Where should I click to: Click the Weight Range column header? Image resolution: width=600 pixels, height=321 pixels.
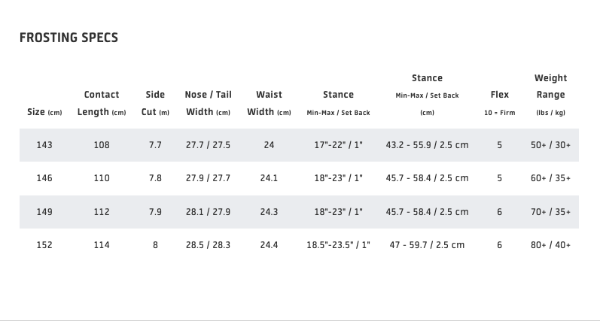pos(550,95)
